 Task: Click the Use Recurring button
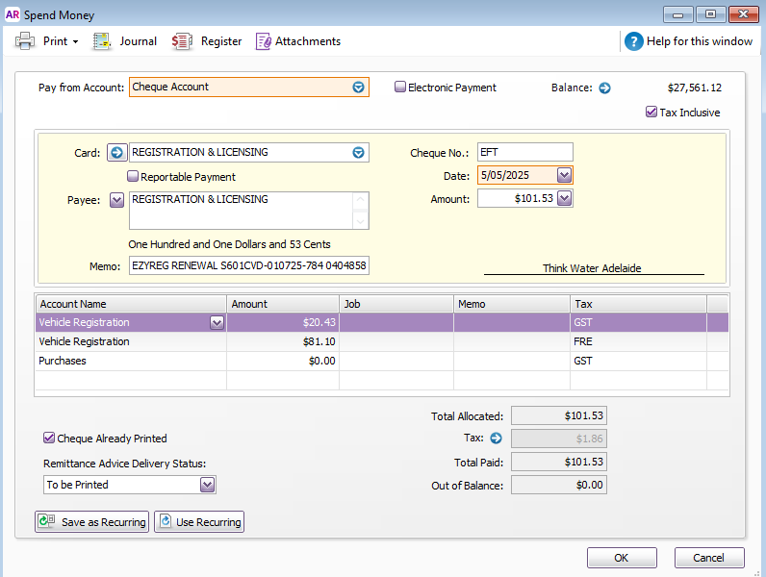199,522
